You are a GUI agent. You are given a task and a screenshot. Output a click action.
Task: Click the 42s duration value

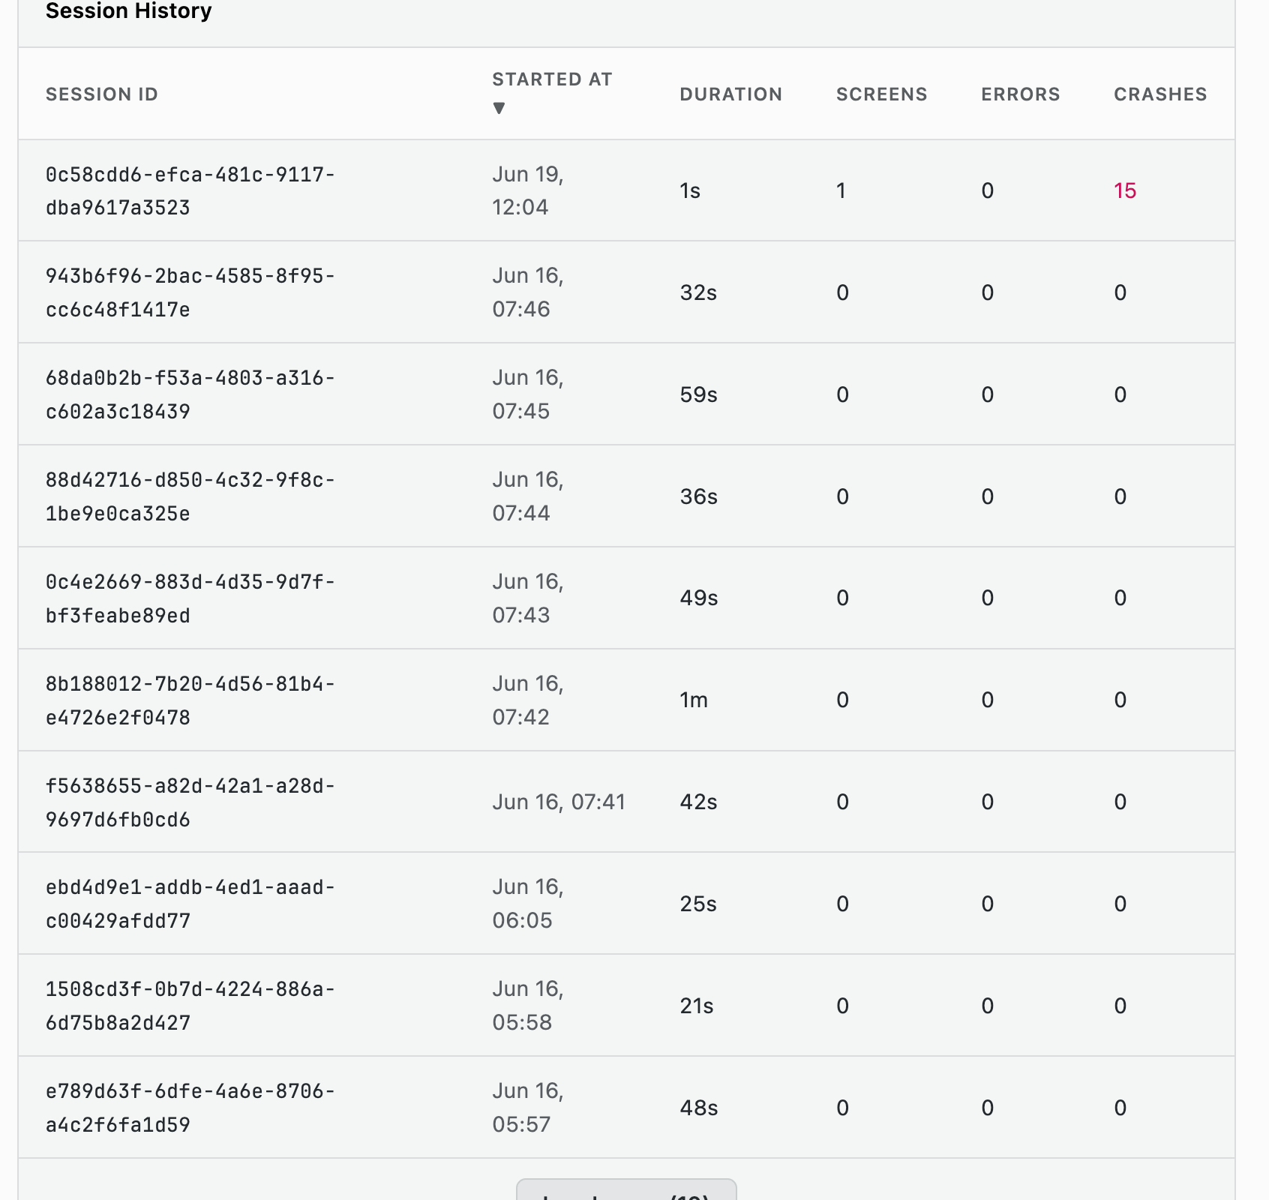pyautogui.click(x=699, y=802)
